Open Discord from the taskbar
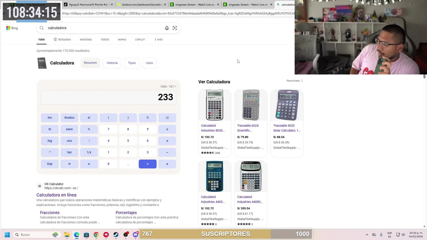 point(135,235)
